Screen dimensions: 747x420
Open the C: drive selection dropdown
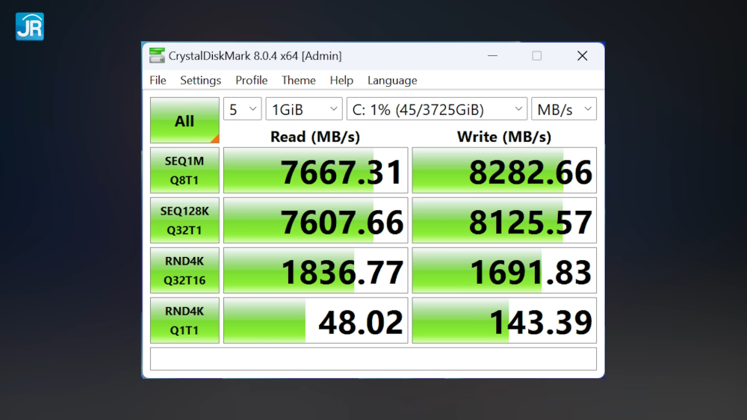[x=437, y=109]
